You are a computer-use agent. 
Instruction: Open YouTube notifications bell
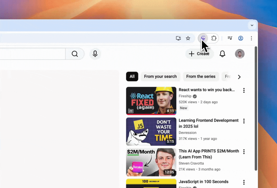coord(222,54)
